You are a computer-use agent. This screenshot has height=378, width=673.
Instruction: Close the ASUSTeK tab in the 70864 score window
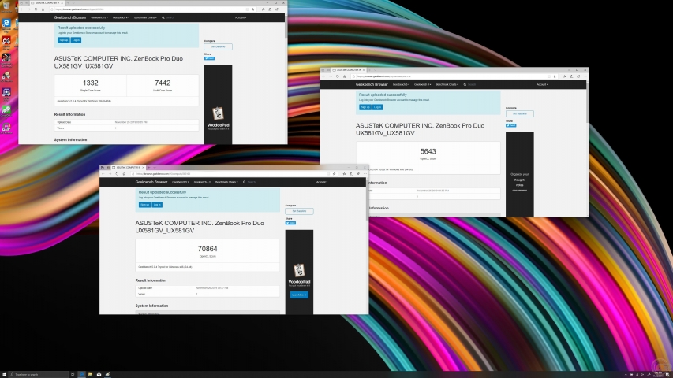click(x=144, y=167)
